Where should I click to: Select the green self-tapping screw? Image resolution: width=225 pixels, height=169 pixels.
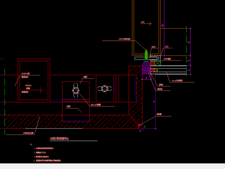coord(146,55)
